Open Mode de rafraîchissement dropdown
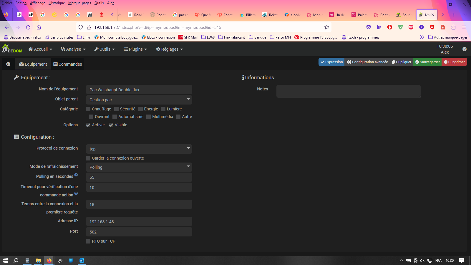Viewport: 471px width, 265px height. point(139,167)
